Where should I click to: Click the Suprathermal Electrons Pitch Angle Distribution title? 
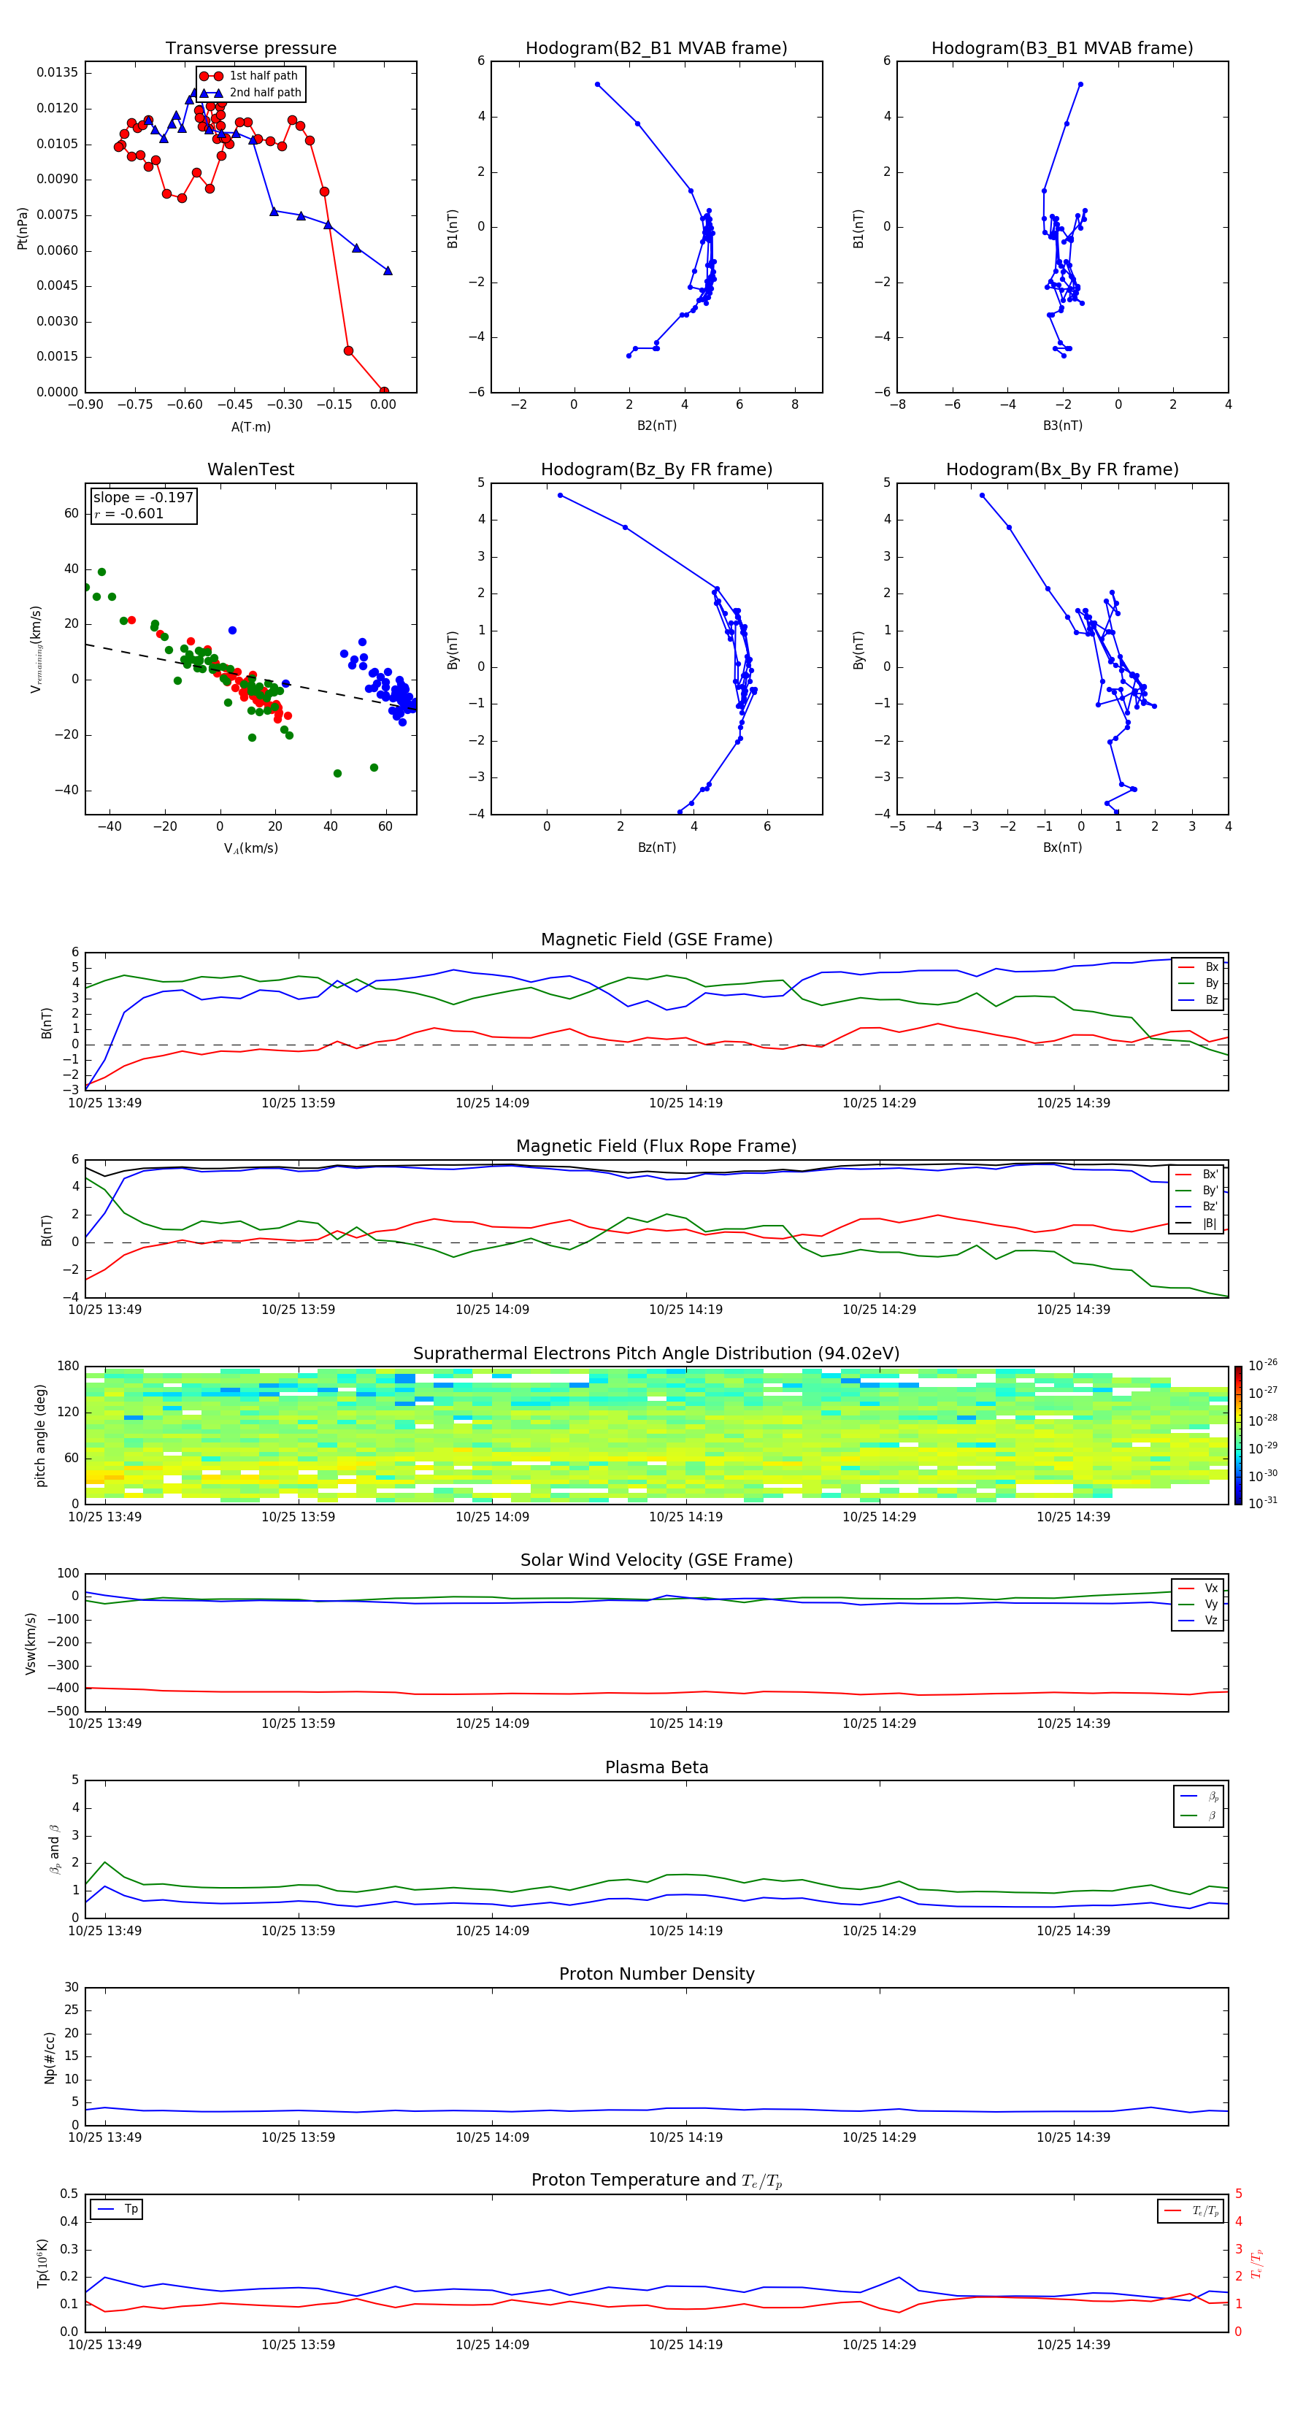(656, 1354)
